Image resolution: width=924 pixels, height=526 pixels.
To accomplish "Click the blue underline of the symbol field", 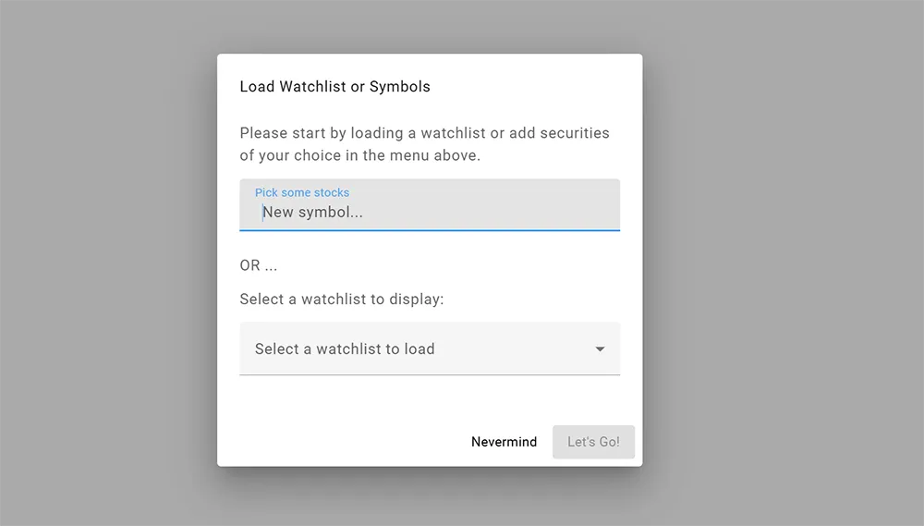I will [x=430, y=230].
